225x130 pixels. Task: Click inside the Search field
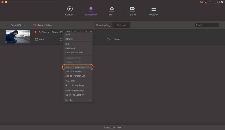tap(207, 25)
